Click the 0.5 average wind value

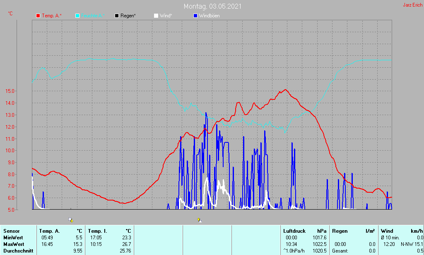pos(420,251)
